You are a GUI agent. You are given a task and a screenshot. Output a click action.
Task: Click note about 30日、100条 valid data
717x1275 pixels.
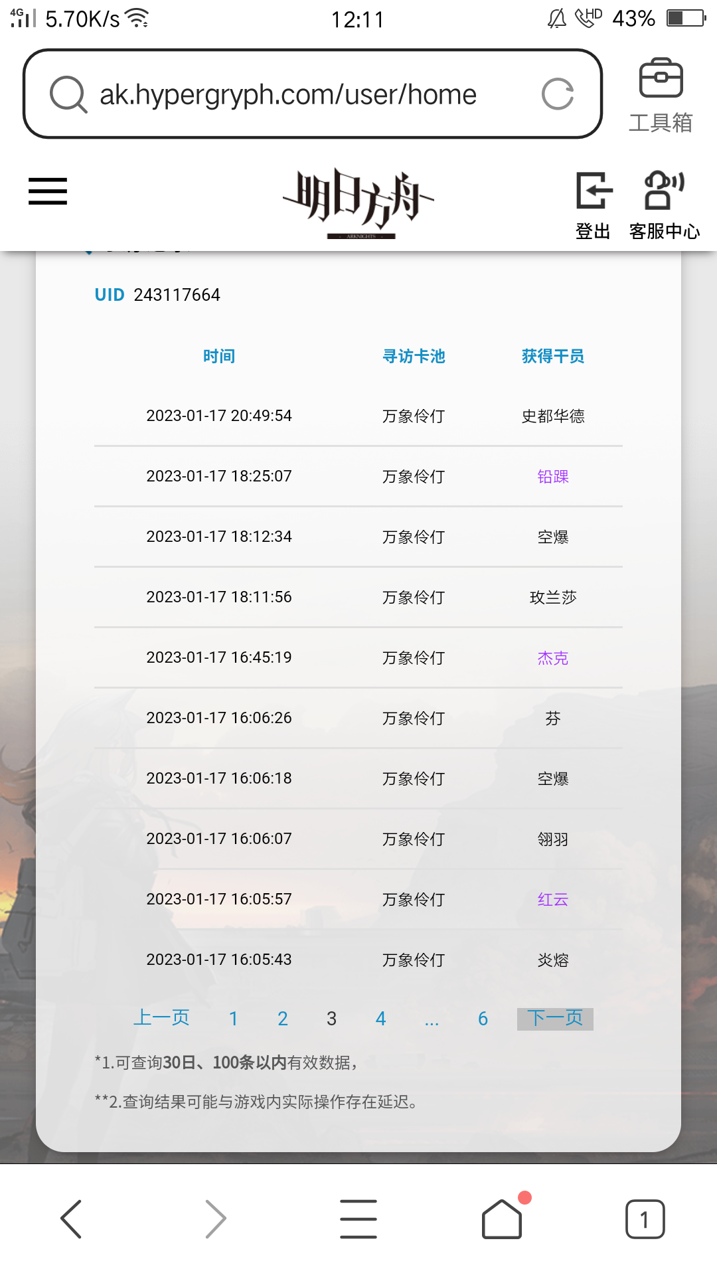pyautogui.click(x=226, y=1062)
